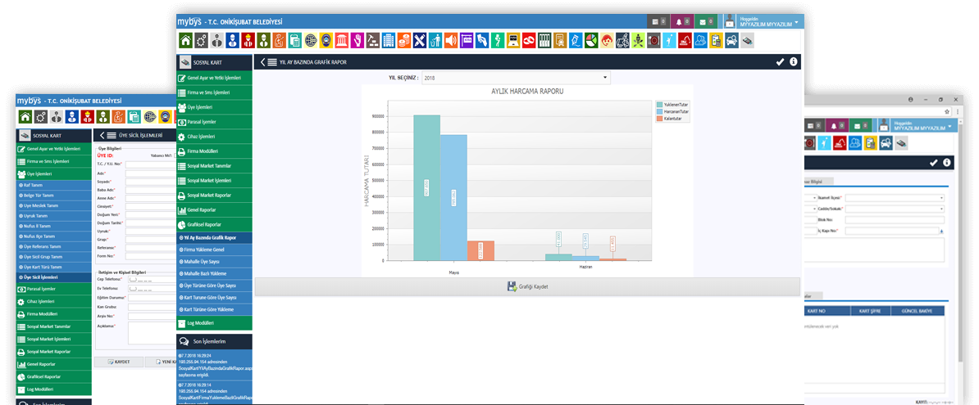Toggle the hamburger menu icon beside Yıl Ay Bazında Grafik Rapor
Viewport: 979px width, 405px height.
[272, 61]
